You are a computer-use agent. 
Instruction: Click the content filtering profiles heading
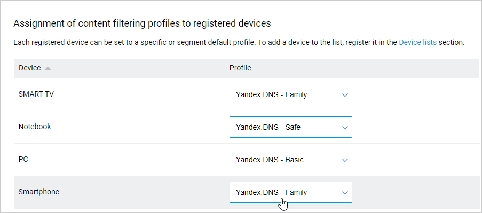[142, 23]
